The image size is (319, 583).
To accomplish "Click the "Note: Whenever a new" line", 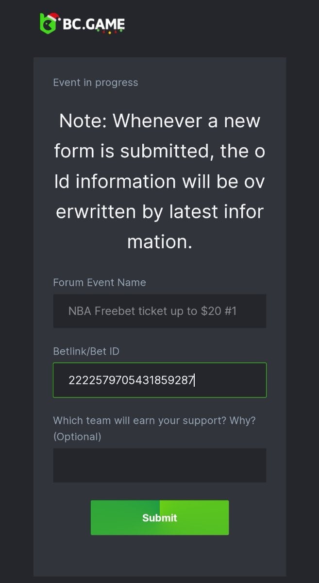I will click(x=159, y=120).
